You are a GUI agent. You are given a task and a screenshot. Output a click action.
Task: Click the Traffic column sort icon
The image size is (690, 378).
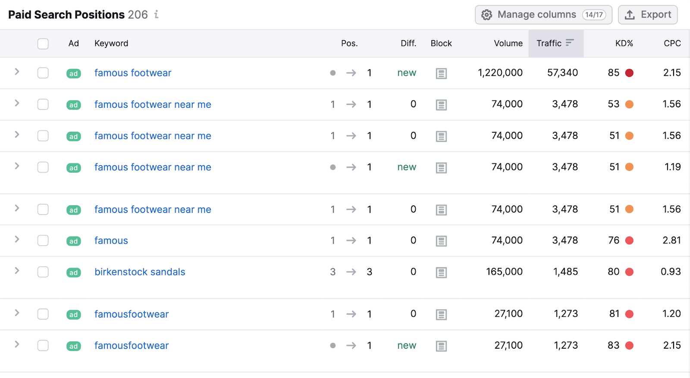click(x=570, y=43)
